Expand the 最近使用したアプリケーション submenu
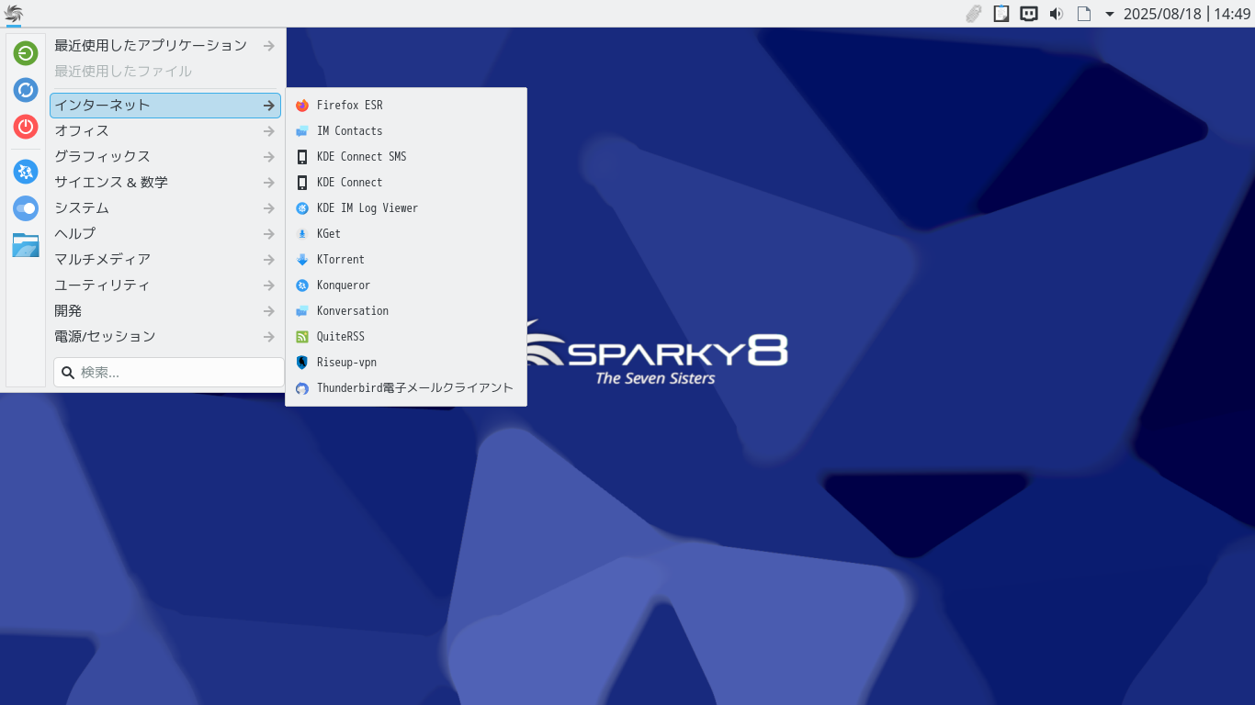The image size is (1255, 705). 165,45
